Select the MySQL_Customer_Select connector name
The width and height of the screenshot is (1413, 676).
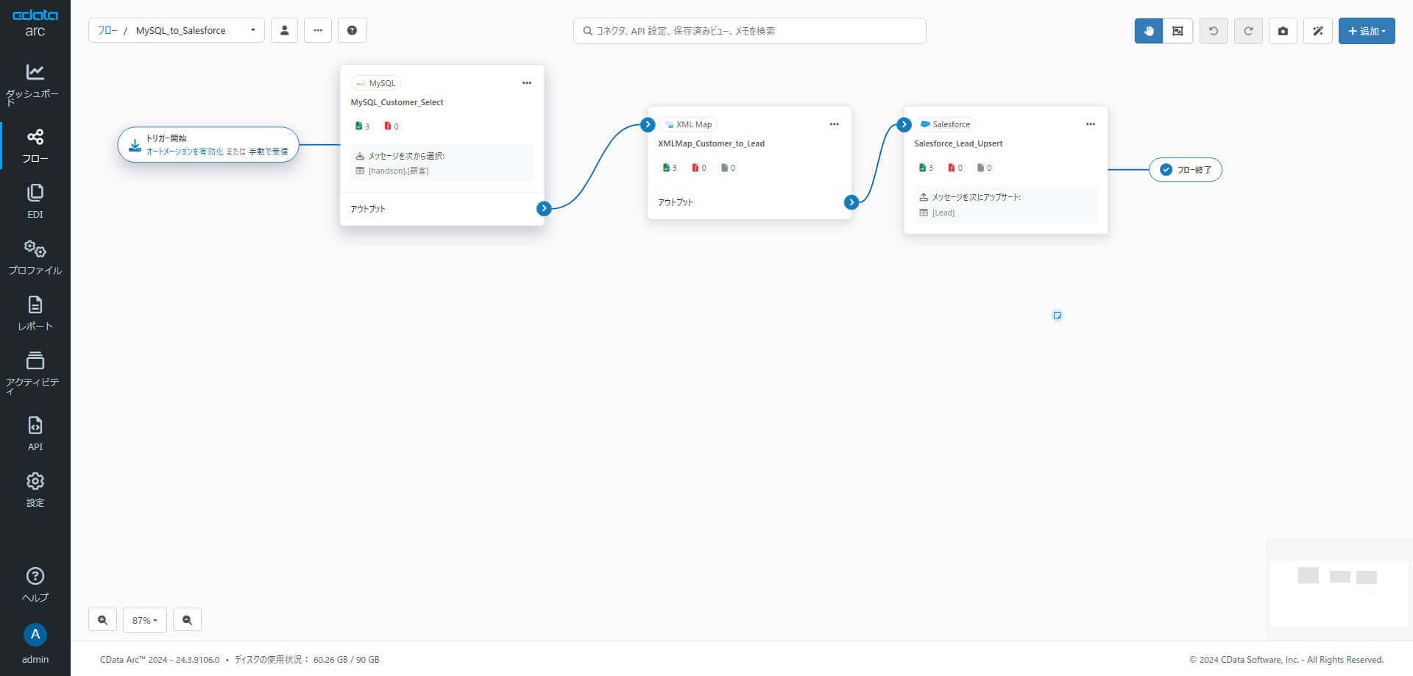(x=397, y=102)
